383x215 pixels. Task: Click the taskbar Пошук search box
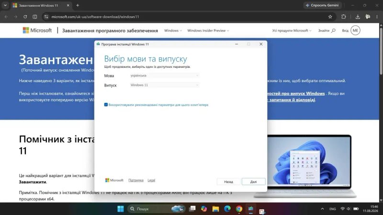pyautogui.click(x=157, y=209)
